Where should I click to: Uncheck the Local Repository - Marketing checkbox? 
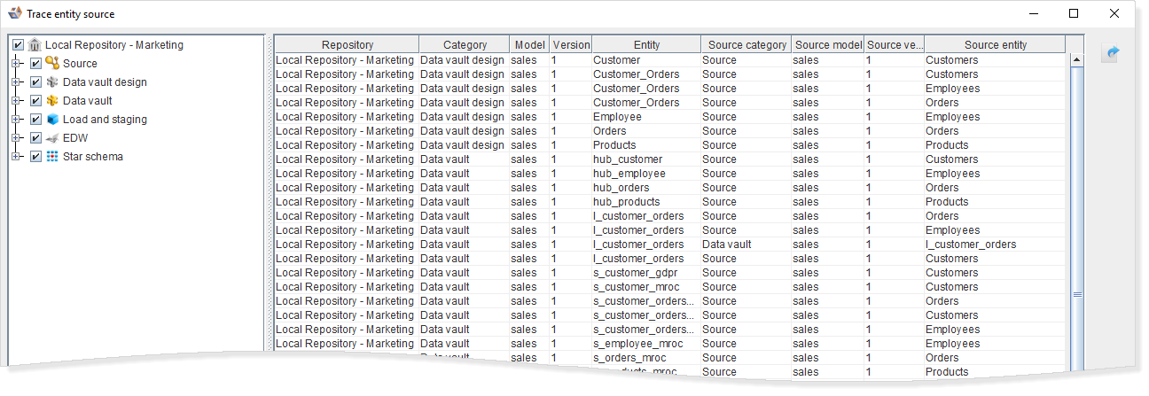19,45
